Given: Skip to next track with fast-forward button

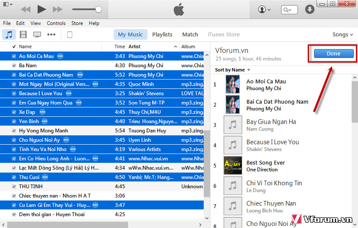Looking at the screenshot, I should coord(57,9).
